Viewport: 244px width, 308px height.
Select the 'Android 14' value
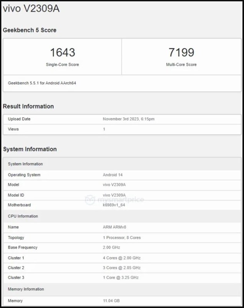pyautogui.click(x=113, y=175)
